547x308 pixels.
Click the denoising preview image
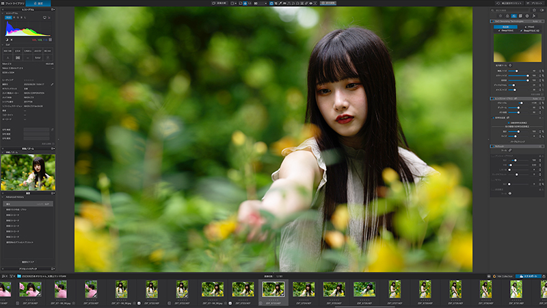(x=518, y=48)
